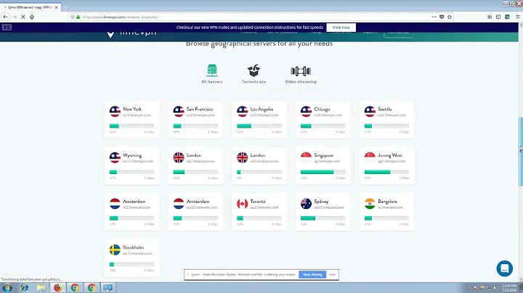Click the Indian flag beside Bangalore

tap(370, 204)
